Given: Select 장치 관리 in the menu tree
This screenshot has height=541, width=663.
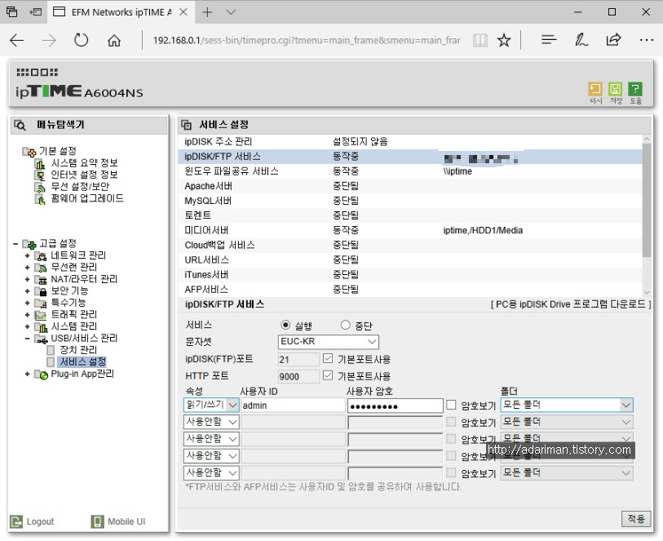Looking at the screenshot, I should click(78, 350).
